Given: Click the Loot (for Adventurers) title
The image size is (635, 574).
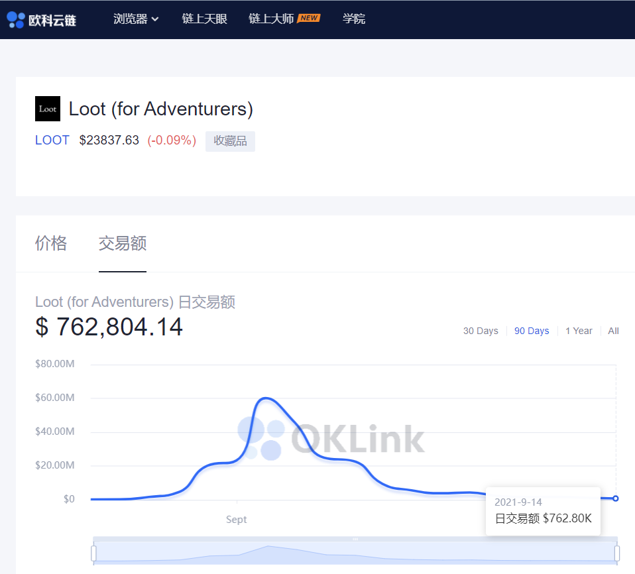Looking at the screenshot, I should (x=161, y=109).
